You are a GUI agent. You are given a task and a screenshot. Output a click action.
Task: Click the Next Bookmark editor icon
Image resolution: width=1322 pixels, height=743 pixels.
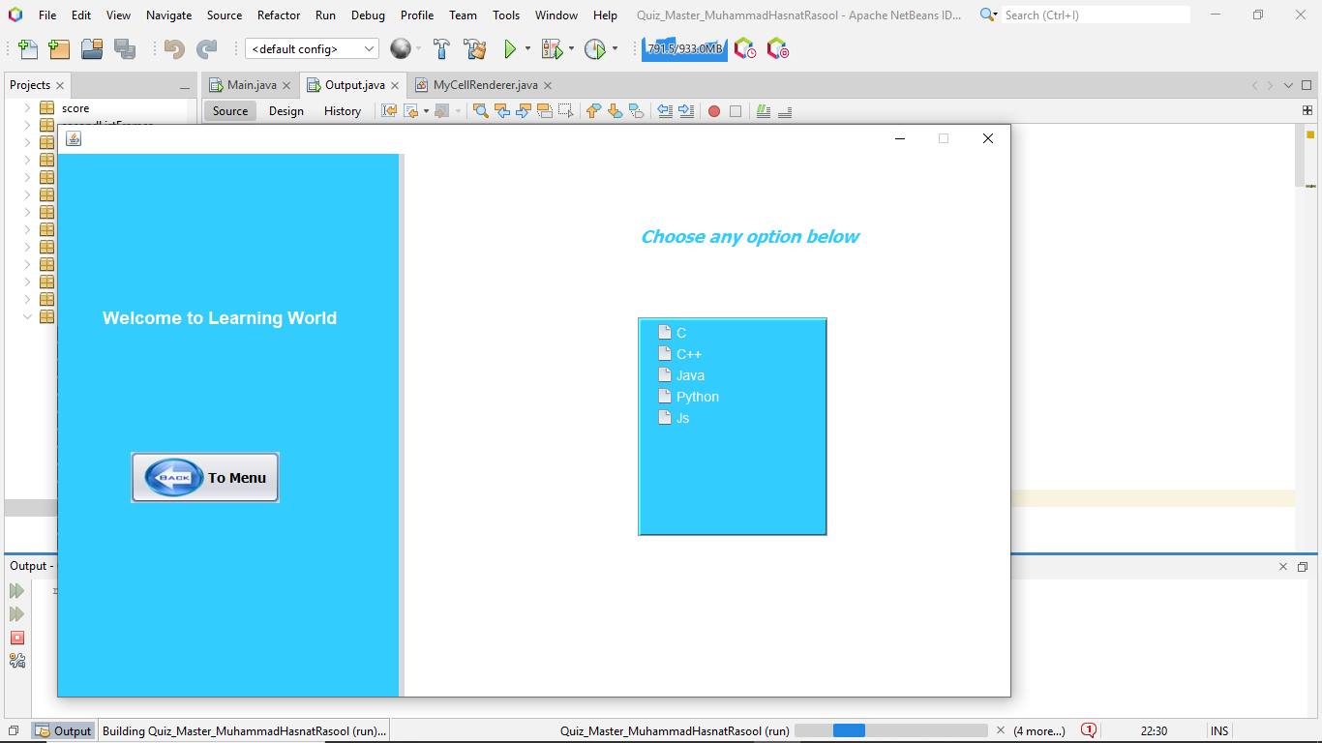[x=615, y=111]
